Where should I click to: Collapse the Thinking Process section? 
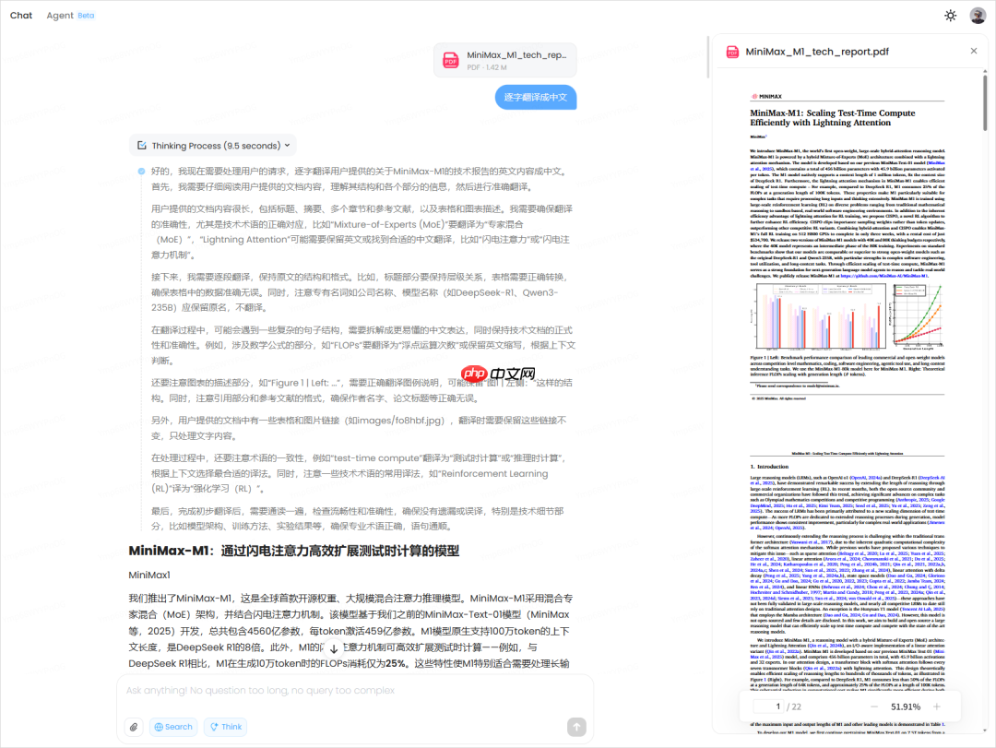point(287,146)
